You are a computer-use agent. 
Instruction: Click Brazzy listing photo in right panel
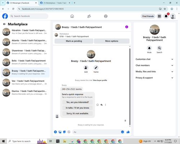click(154, 30)
